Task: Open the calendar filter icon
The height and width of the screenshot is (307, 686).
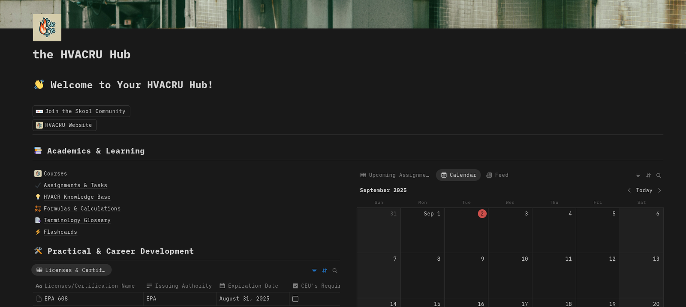Action: 638,176
